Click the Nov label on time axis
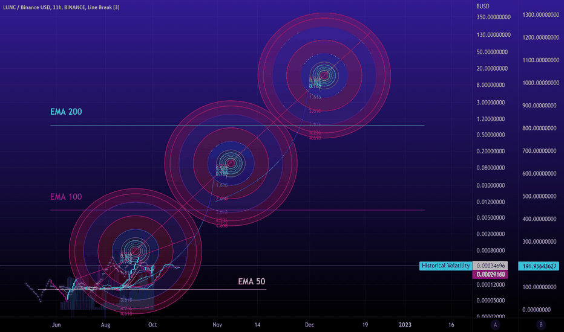Image resolution: width=564 pixels, height=332 pixels. click(217, 325)
